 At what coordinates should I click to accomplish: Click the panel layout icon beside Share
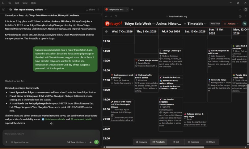click(x=99, y=10)
